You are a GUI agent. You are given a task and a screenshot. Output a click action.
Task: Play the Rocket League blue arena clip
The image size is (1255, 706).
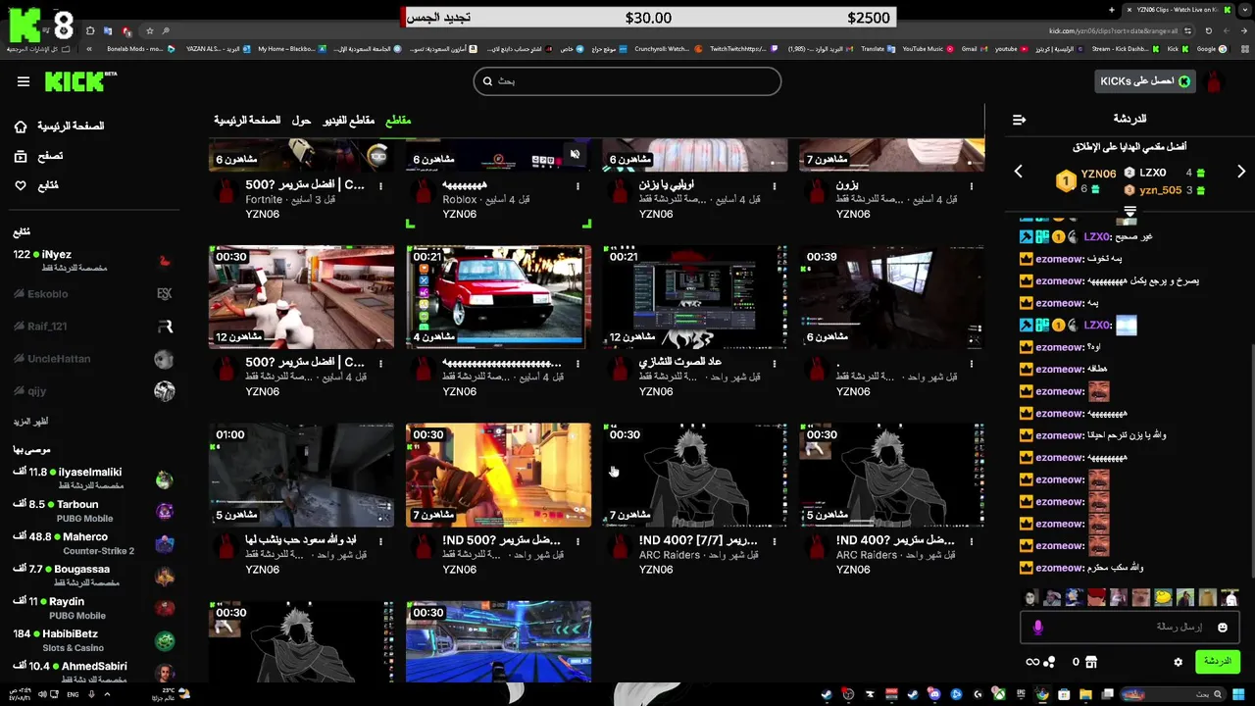(498, 641)
